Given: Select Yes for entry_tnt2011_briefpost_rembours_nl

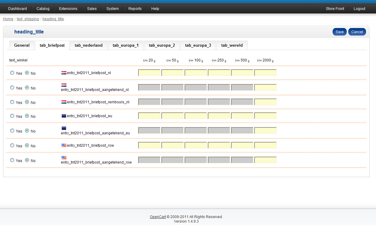Looking at the screenshot, I should pyautogui.click(x=12, y=102).
